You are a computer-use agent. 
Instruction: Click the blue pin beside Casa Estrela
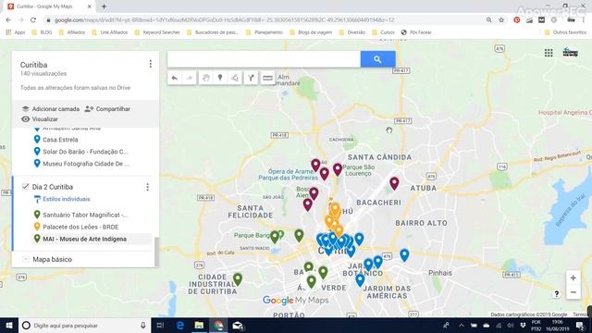point(37,139)
